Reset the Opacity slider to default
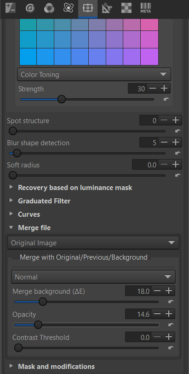The width and height of the screenshot is (189, 374). click(171, 325)
